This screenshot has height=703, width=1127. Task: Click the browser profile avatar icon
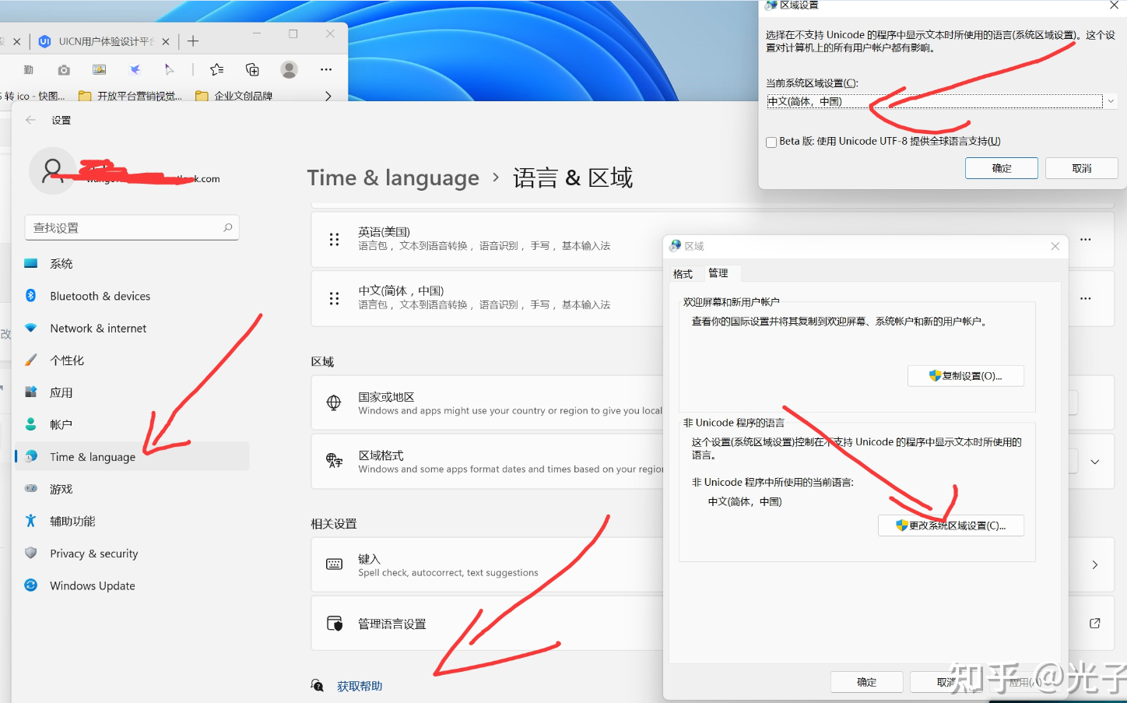[x=289, y=69]
